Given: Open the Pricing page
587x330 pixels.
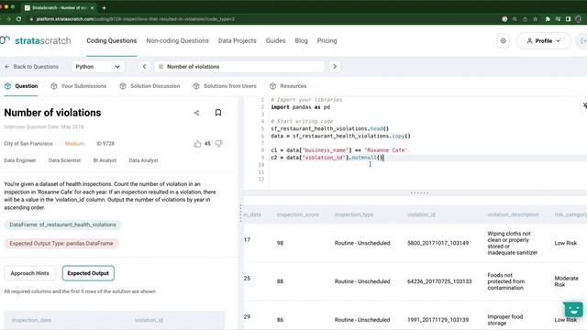Looking at the screenshot, I should click(327, 40).
